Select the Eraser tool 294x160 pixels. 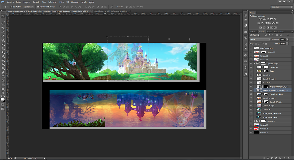[x=3, y=56]
